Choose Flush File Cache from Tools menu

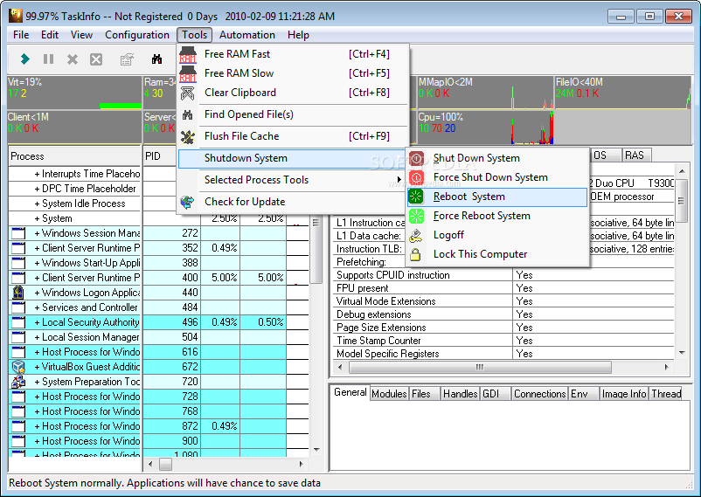(x=293, y=136)
